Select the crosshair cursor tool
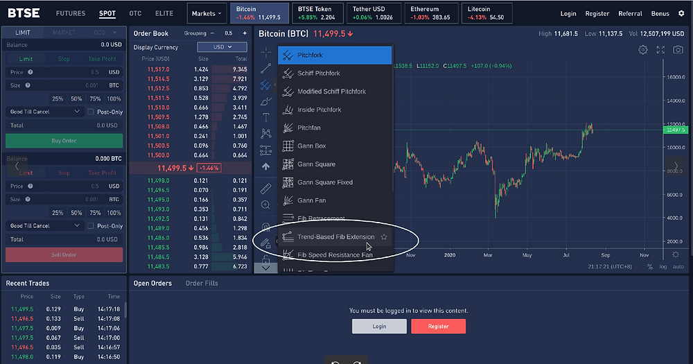This screenshot has height=364, width=693. [x=265, y=53]
